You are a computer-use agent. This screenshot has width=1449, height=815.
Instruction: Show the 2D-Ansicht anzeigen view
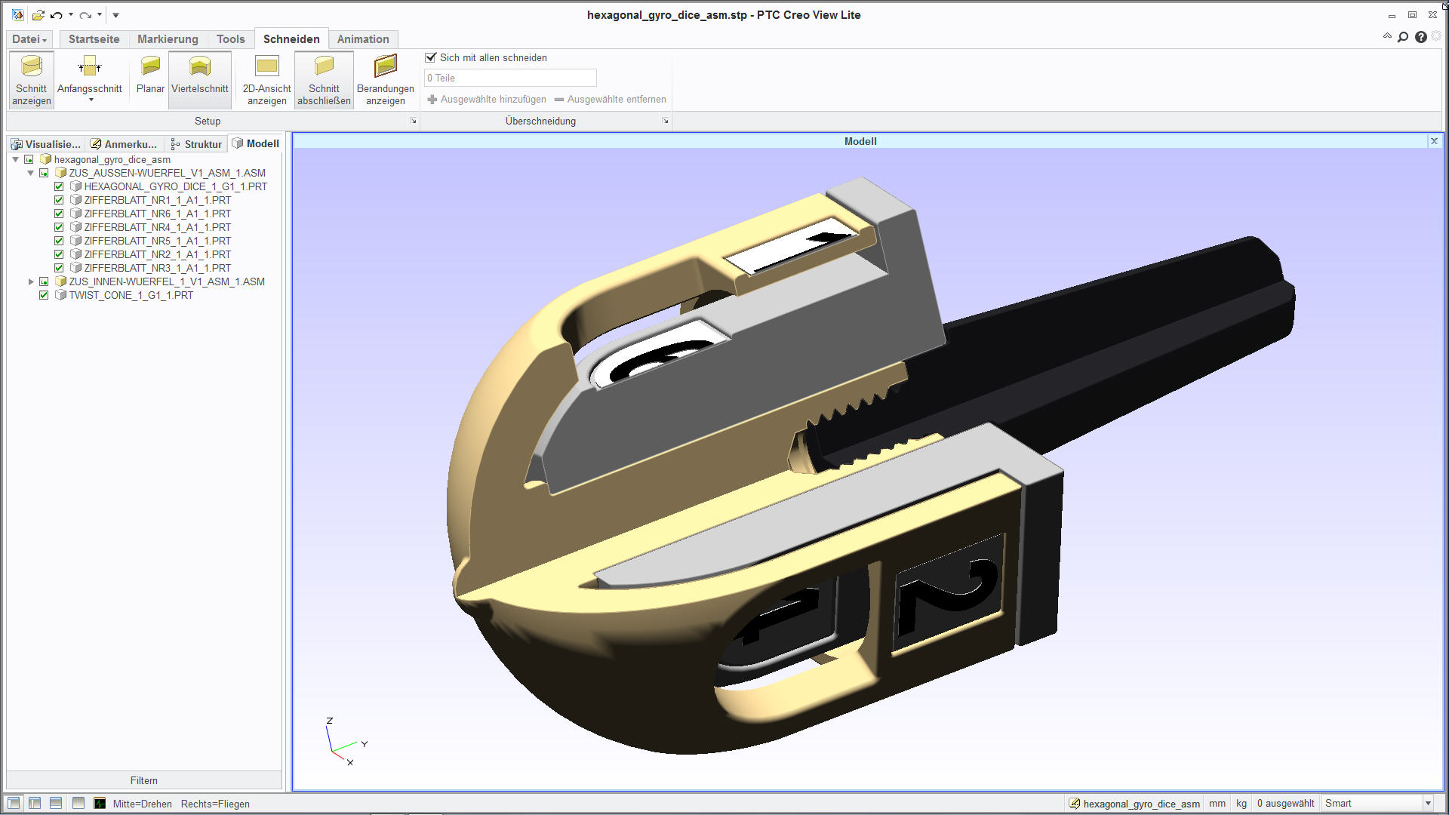266,67
